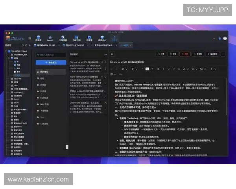This screenshot has width=236, height=189.
Task: Open the 应用中心 toolbar icon
Action: click(x=102, y=38)
